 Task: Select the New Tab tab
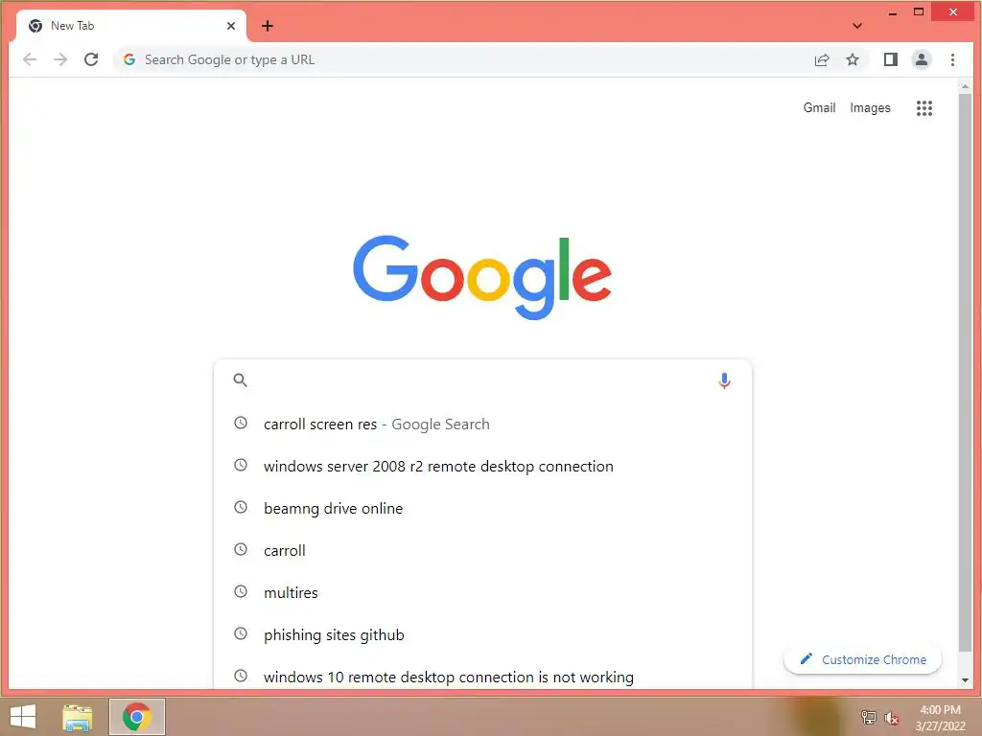click(x=129, y=26)
